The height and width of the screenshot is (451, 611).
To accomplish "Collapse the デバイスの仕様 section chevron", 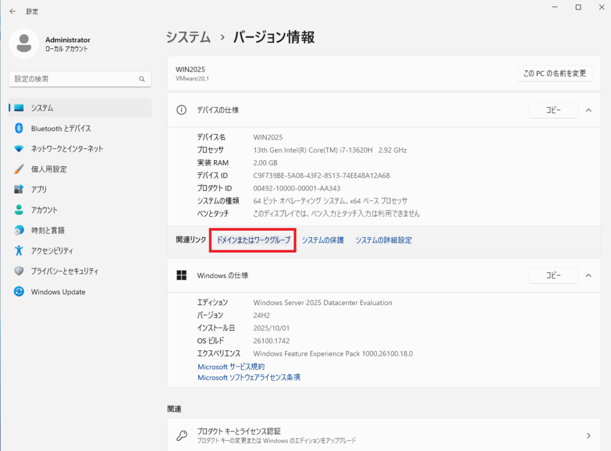I will [588, 110].
